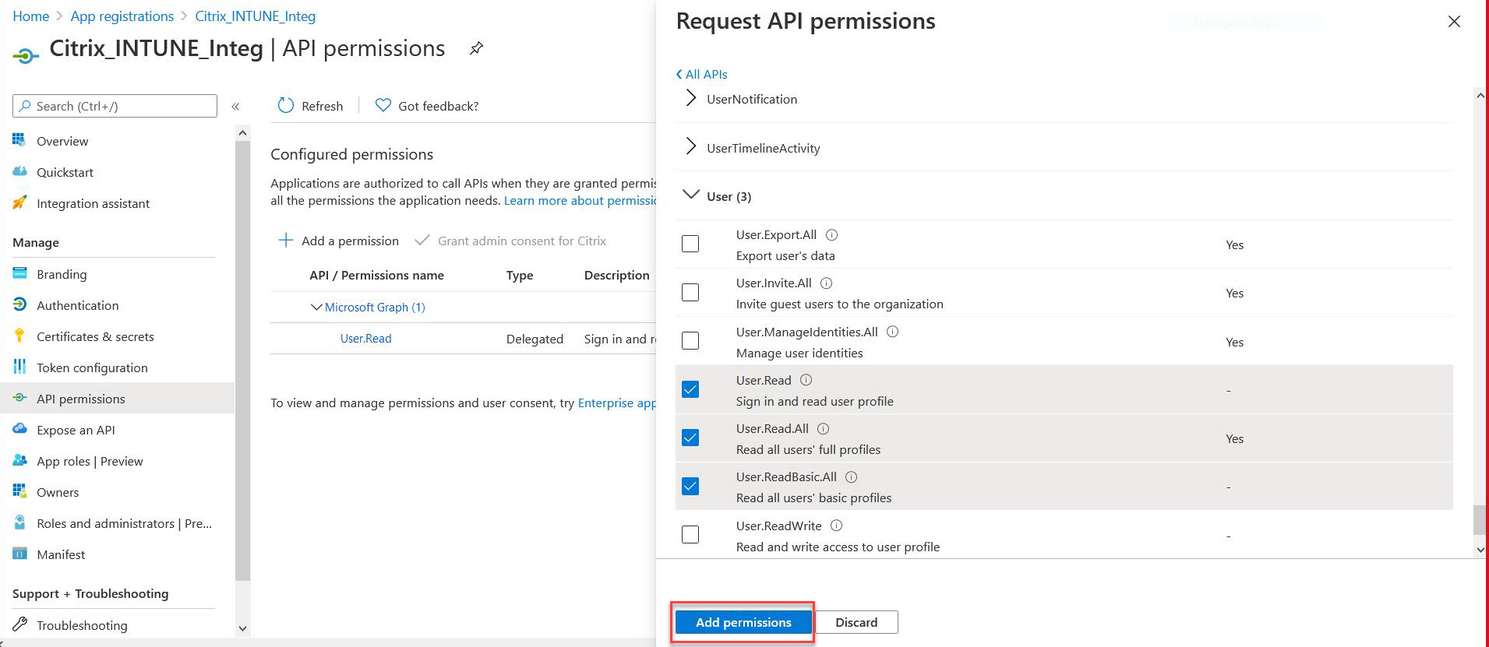The height and width of the screenshot is (647, 1489).
Task: Click the Certificates & secrets key icon
Action: [19, 336]
